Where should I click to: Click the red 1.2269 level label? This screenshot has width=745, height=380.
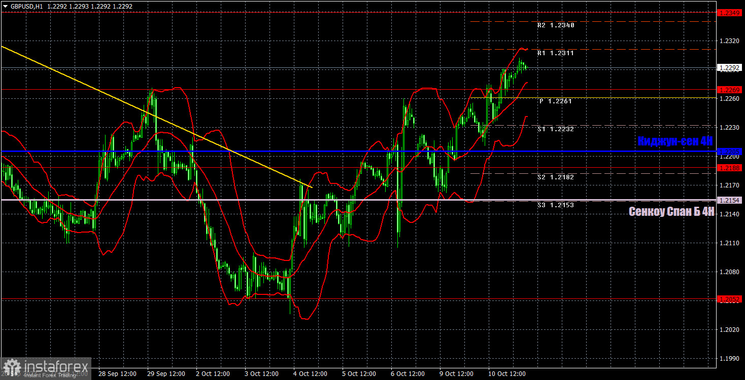pyautogui.click(x=730, y=89)
